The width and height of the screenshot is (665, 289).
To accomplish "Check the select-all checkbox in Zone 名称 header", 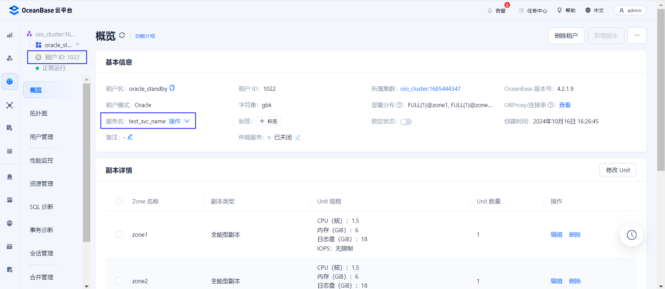I will coord(119,201).
